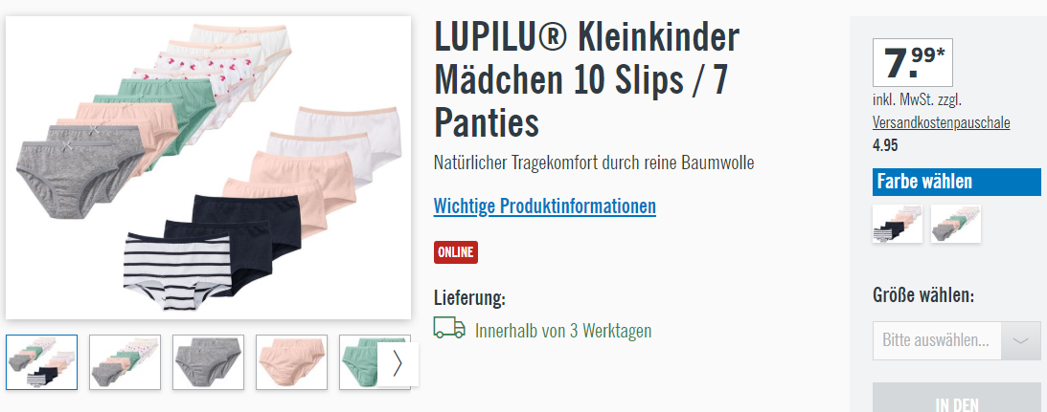The image size is (1047, 412).
Task: Select first thumbnail showing all underwear sets
Action: (x=41, y=362)
